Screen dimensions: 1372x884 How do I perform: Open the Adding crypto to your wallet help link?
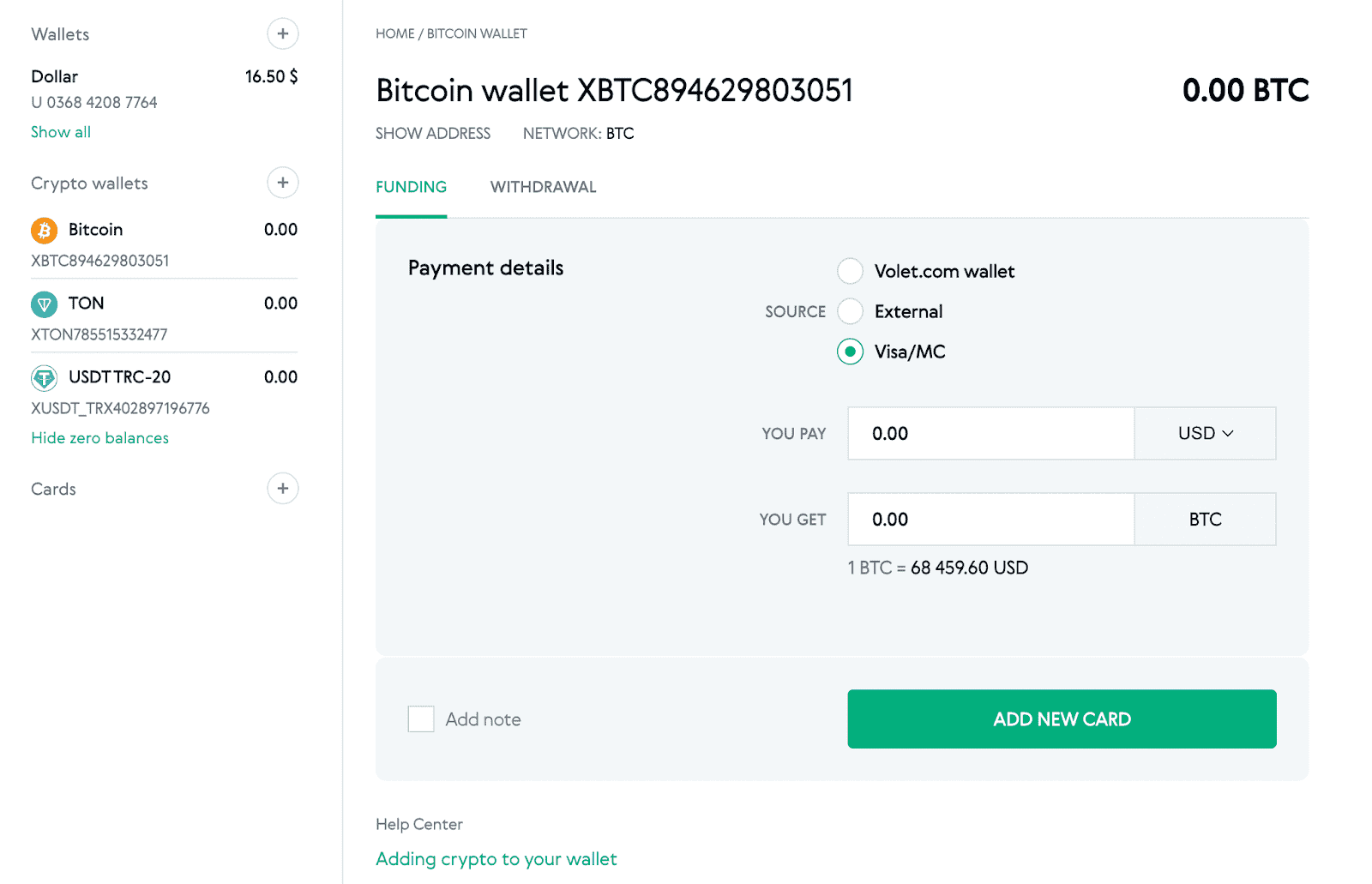pos(496,858)
